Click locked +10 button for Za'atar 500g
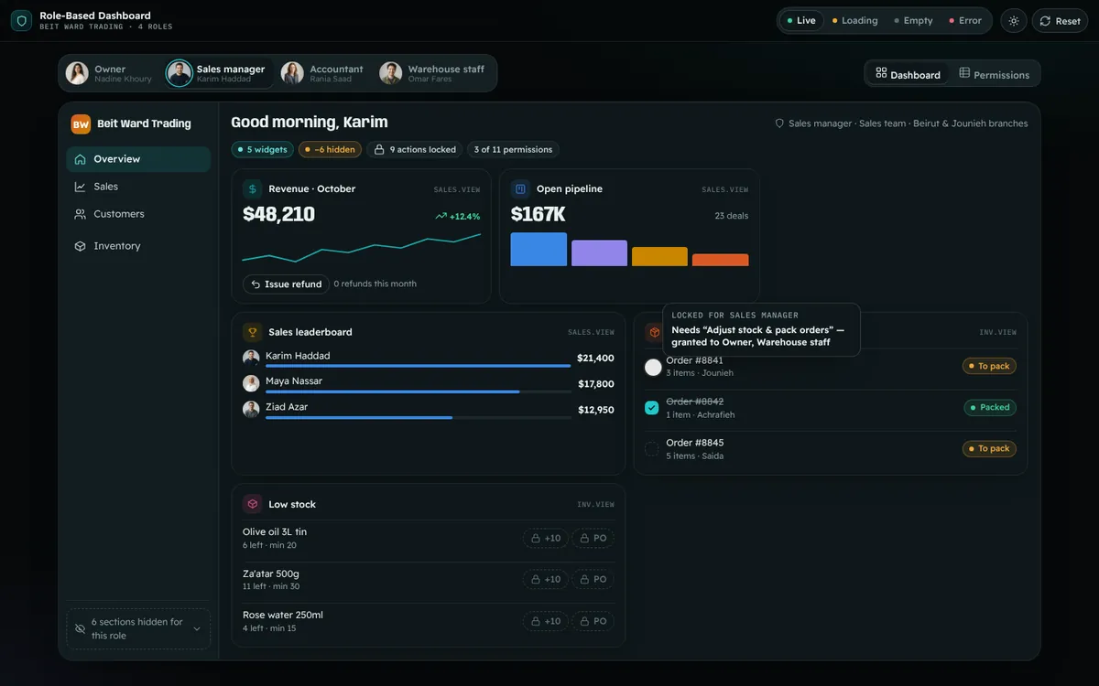 click(546, 579)
